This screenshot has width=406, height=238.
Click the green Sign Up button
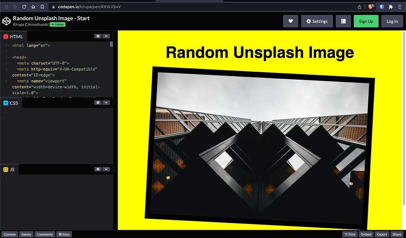(x=366, y=21)
